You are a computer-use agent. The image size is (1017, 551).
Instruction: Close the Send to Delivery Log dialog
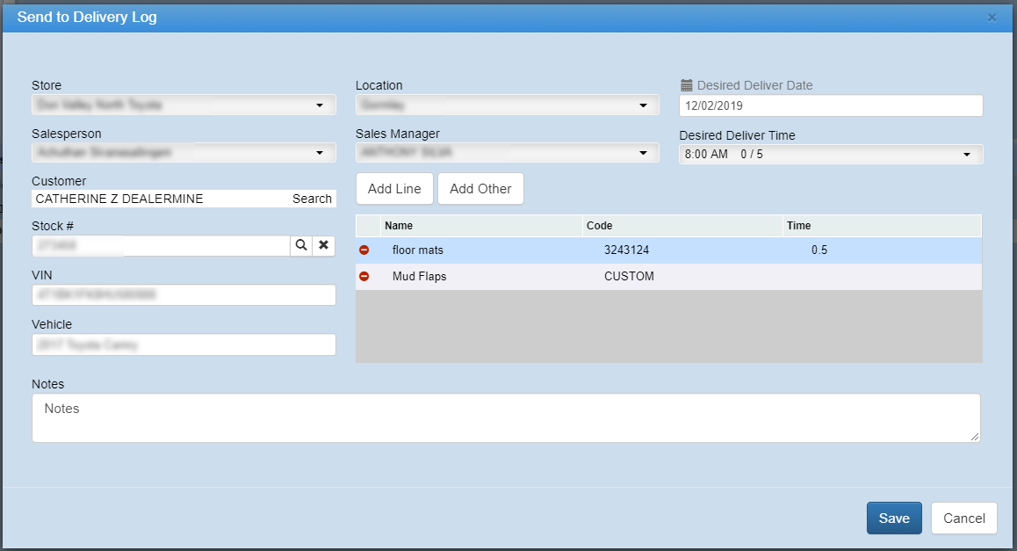pyautogui.click(x=992, y=18)
